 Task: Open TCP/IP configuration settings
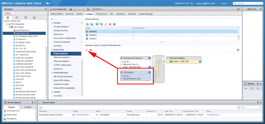coord(62,65)
